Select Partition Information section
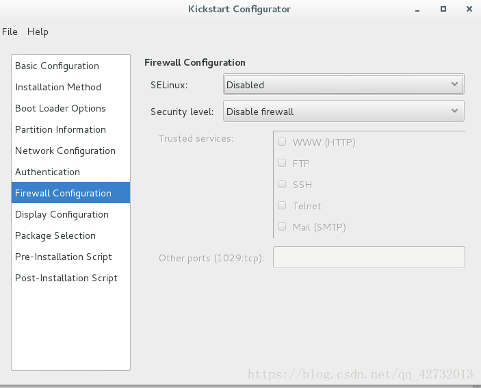481x388 pixels. [71, 129]
